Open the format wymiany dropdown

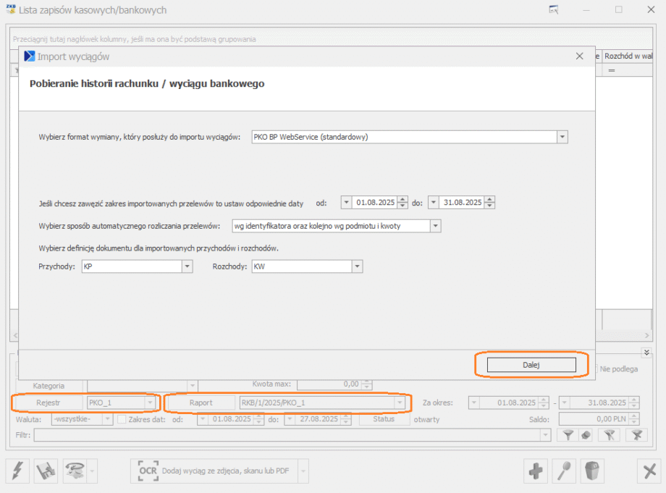(562, 137)
